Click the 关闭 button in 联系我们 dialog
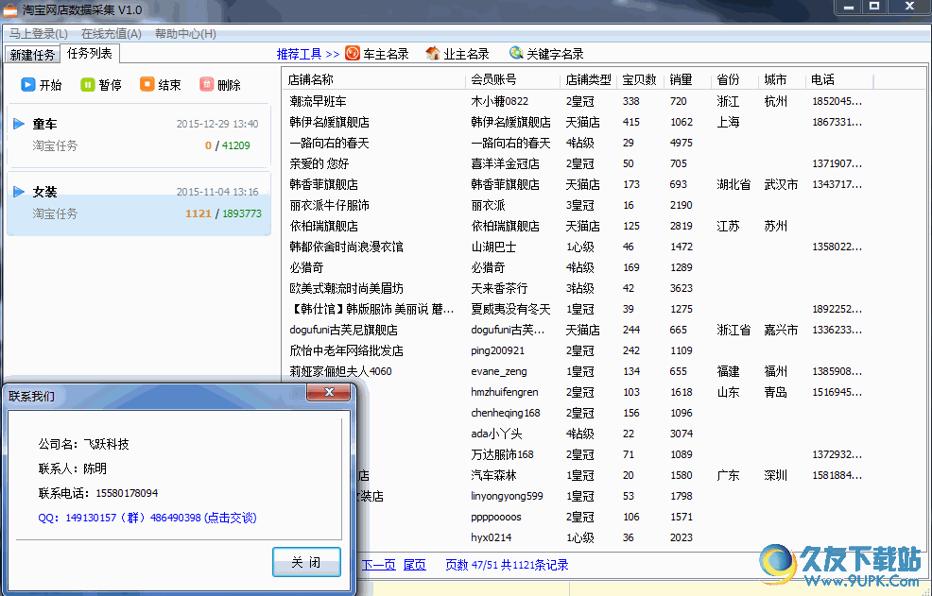The image size is (932, 596). [x=306, y=562]
